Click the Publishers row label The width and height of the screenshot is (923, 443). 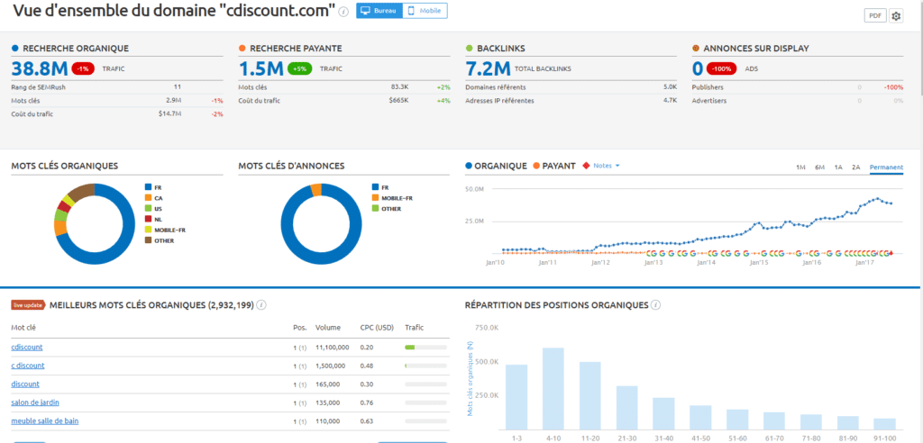pyautogui.click(x=708, y=87)
